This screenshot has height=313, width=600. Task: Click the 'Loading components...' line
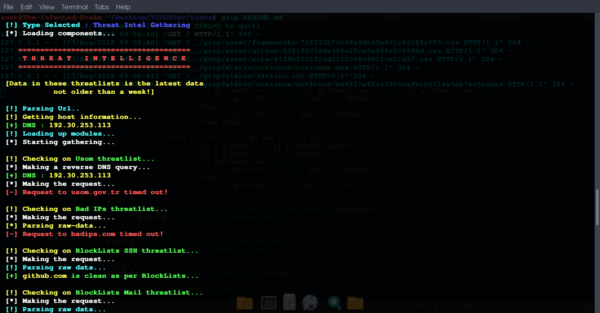[x=60, y=33]
